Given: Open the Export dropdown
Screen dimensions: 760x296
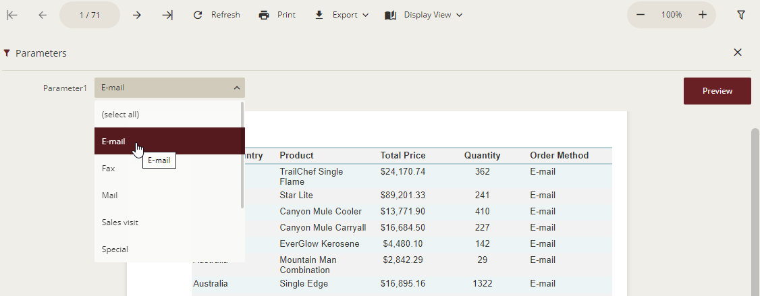Looking at the screenshot, I should click(x=342, y=15).
